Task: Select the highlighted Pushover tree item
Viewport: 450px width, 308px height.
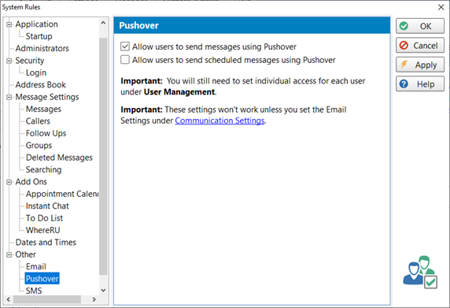Action: pyautogui.click(x=42, y=279)
